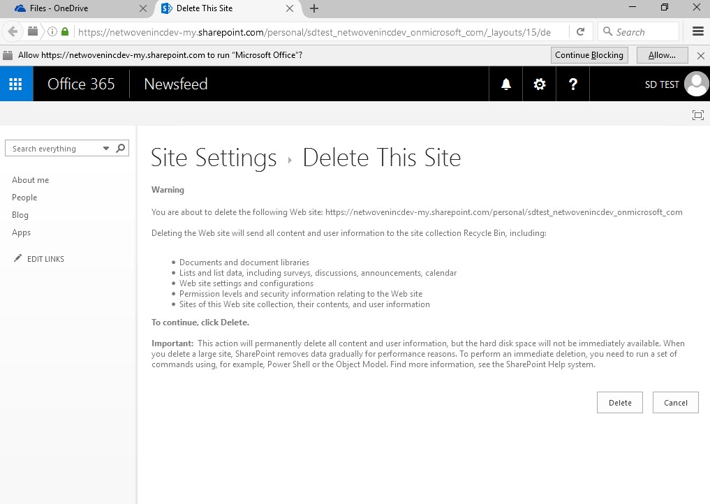
Task: Select the Delete This Site tab
Action: 226,8
